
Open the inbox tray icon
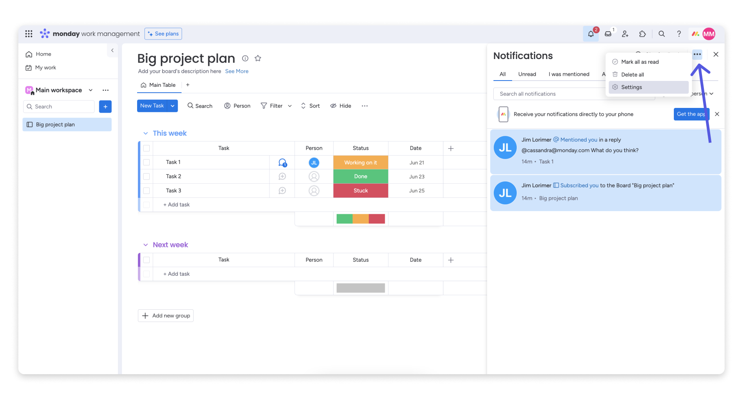click(608, 34)
